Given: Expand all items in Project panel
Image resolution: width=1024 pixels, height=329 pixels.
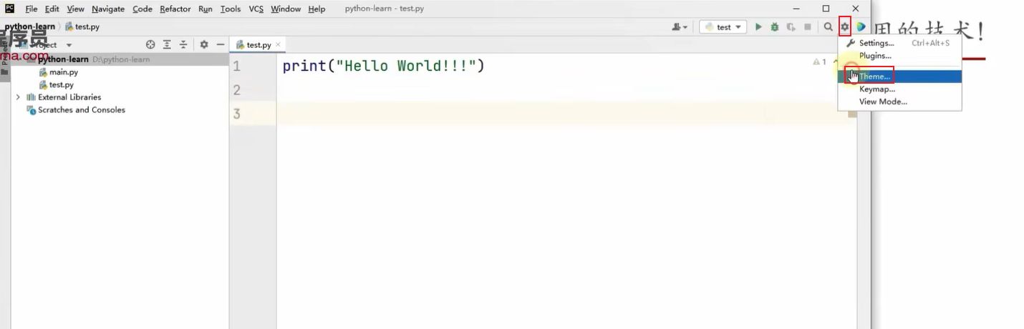Looking at the screenshot, I should (167, 44).
